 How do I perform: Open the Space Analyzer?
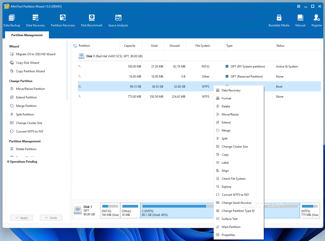click(118, 21)
